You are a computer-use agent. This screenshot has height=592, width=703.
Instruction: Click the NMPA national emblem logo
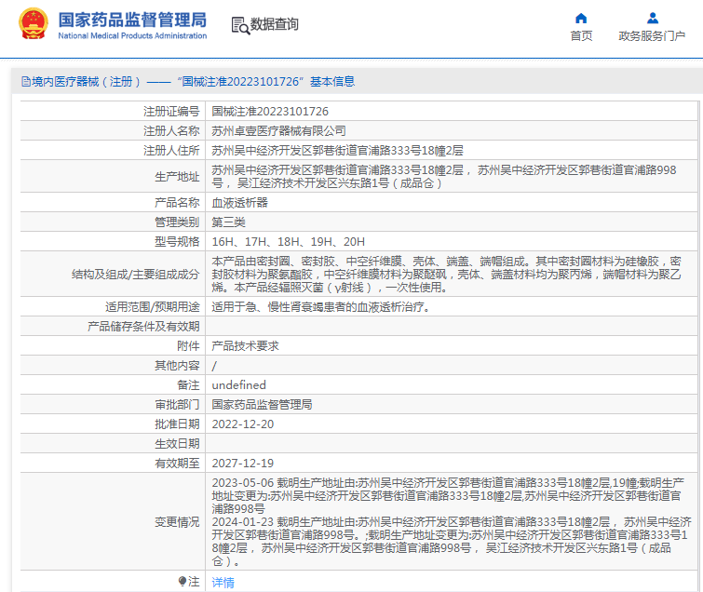point(33,24)
